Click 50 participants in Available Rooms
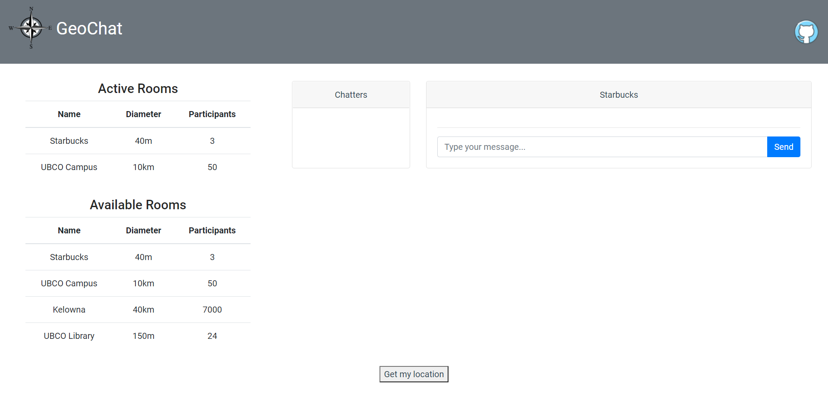This screenshot has width=828, height=403. click(212, 283)
